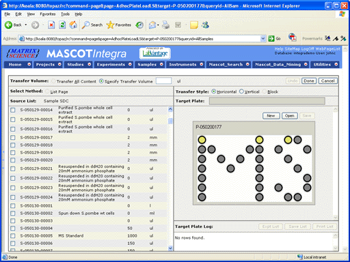
Task: Click the PDF converter icon beside Go
Action: coord(292,37)
